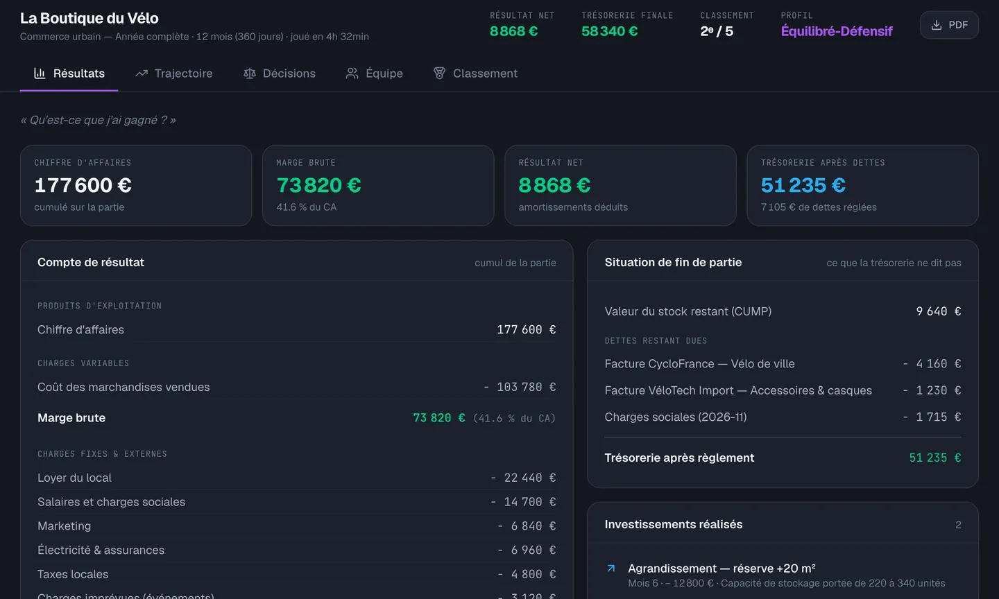Select the Chiffre d'affaires summary card
The height and width of the screenshot is (599, 999).
tap(136, 185)
